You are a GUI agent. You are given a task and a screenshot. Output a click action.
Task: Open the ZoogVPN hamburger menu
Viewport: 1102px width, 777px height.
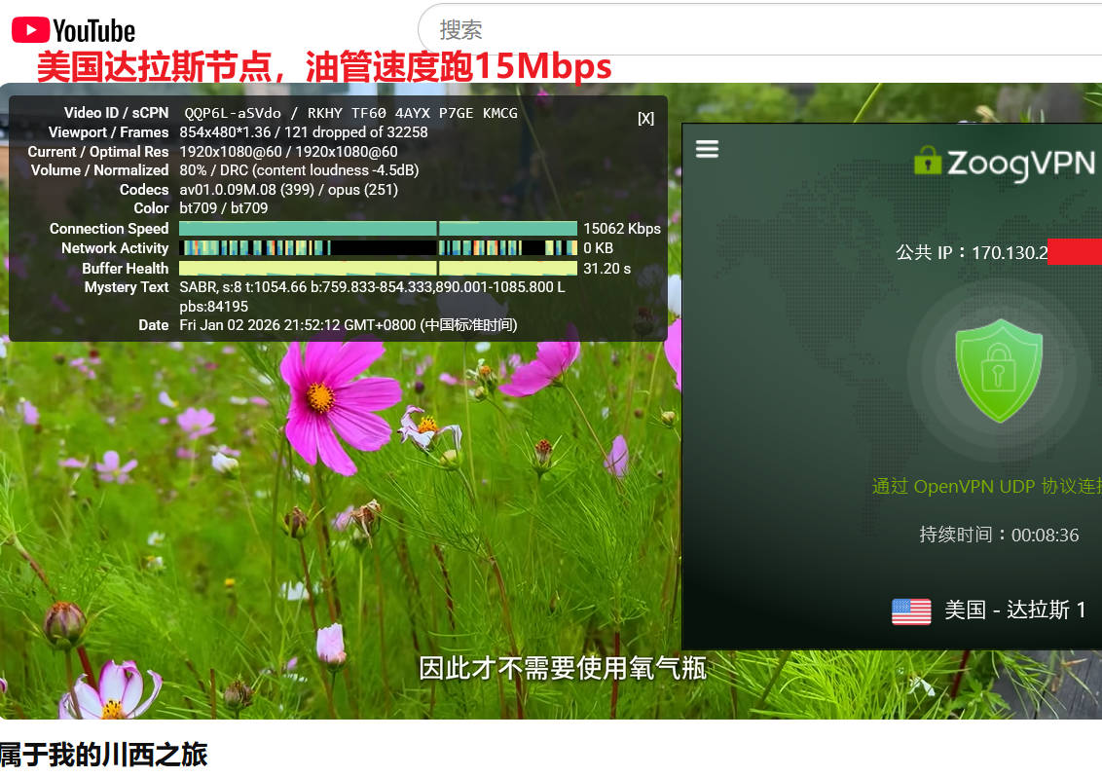[x=707, y=149]
